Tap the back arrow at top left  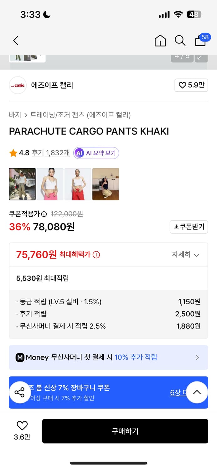pos(16,41)
